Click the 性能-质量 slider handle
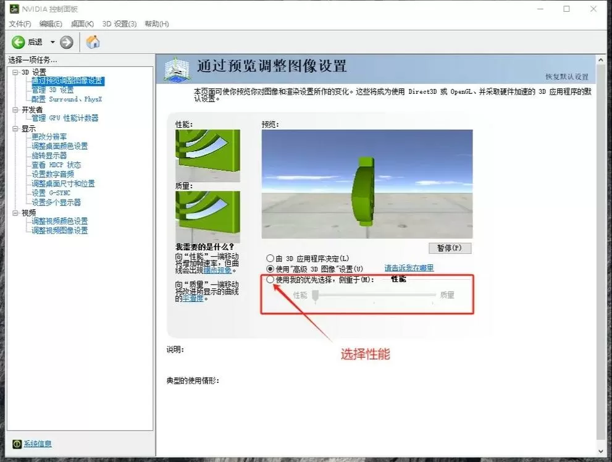 [x=316, y=295]
